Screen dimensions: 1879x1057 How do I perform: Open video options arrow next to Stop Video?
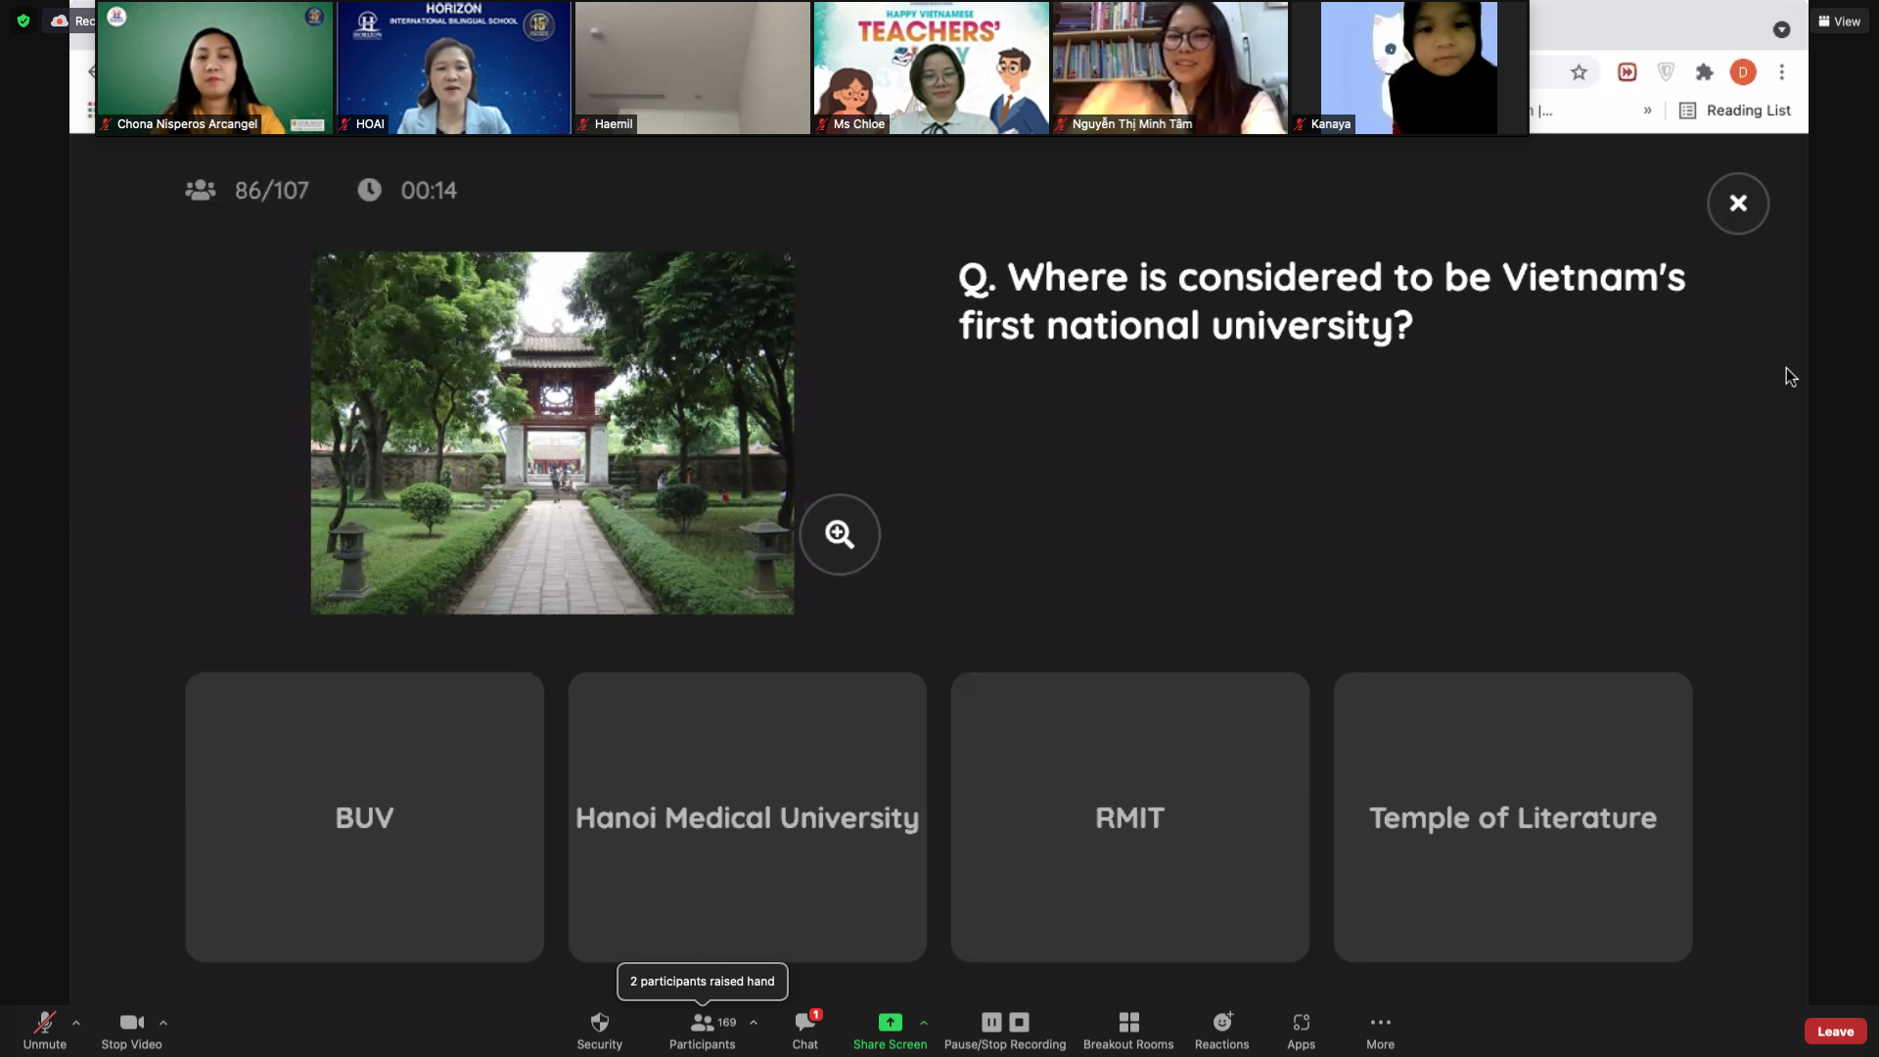(x=163, y=1022)
